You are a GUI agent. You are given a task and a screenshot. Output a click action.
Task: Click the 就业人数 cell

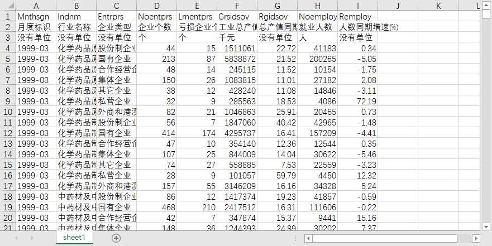(x=318, y=27)
